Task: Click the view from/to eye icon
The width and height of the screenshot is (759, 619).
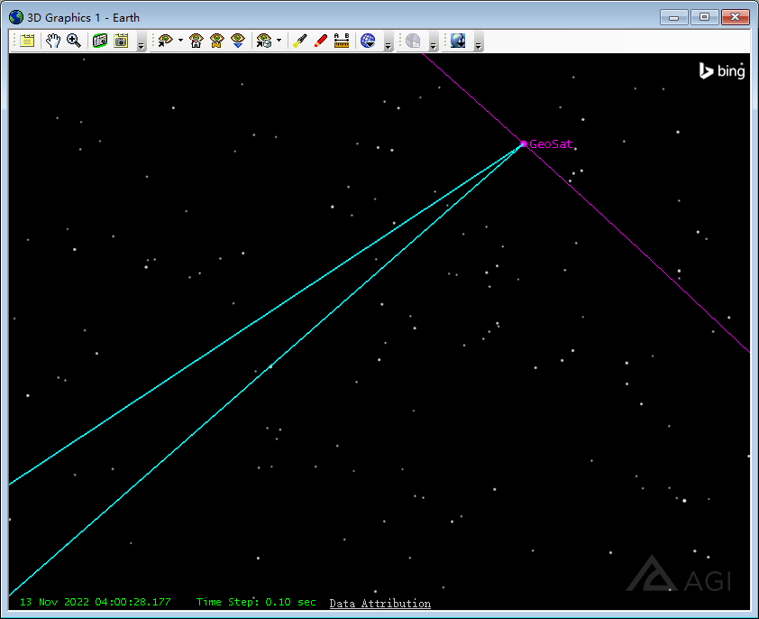Action: (x=165, y=41)
